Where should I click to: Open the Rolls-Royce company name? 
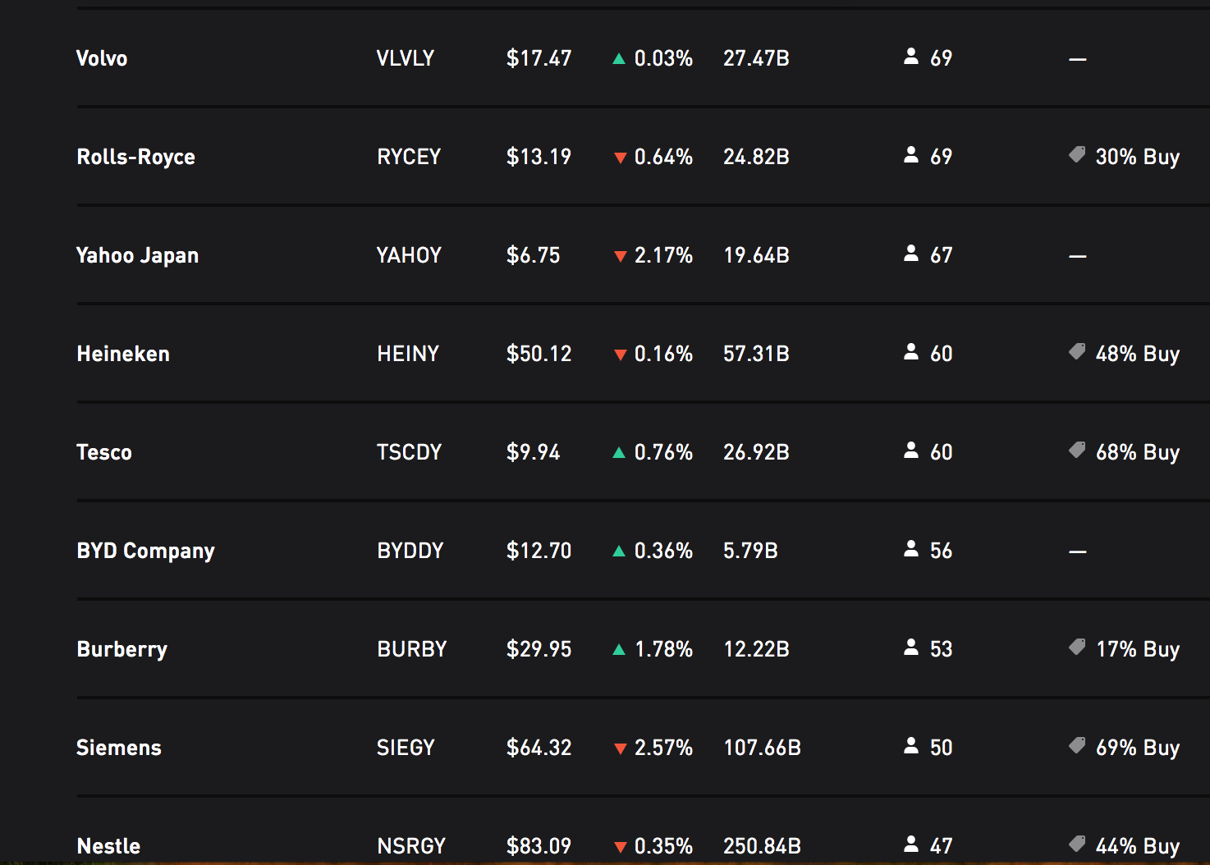point(135,157)
